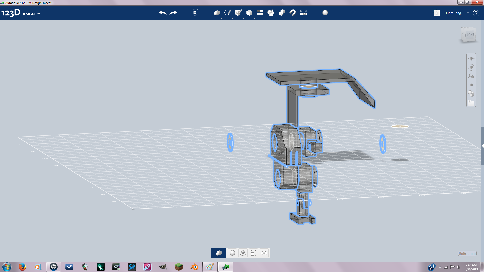Click the FRONT face of view cube
The height and width of the screenshot is (272, 484).
click(469, 35)
